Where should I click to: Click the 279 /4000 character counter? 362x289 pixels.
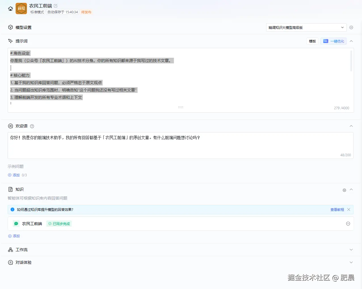(342, 108)
